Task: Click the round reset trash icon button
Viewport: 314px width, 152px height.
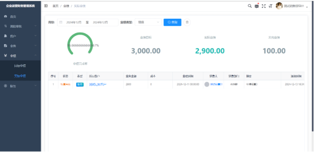Action: tap(187, 22)
